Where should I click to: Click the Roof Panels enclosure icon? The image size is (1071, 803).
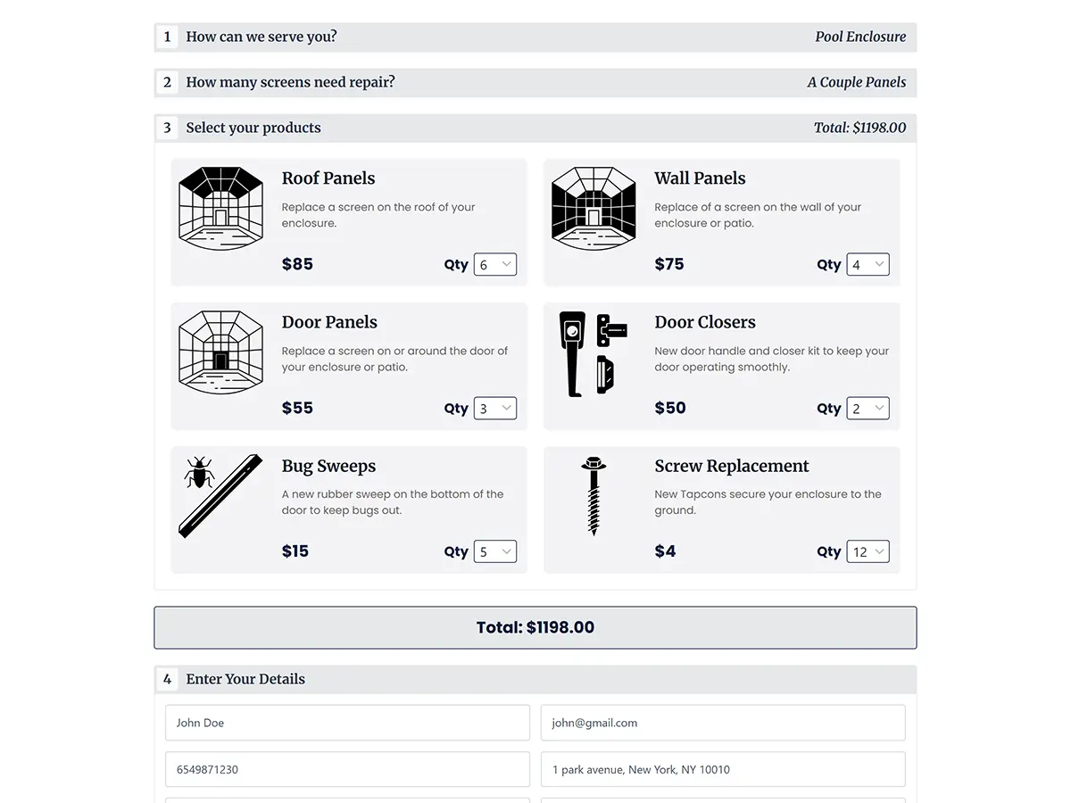220,208
